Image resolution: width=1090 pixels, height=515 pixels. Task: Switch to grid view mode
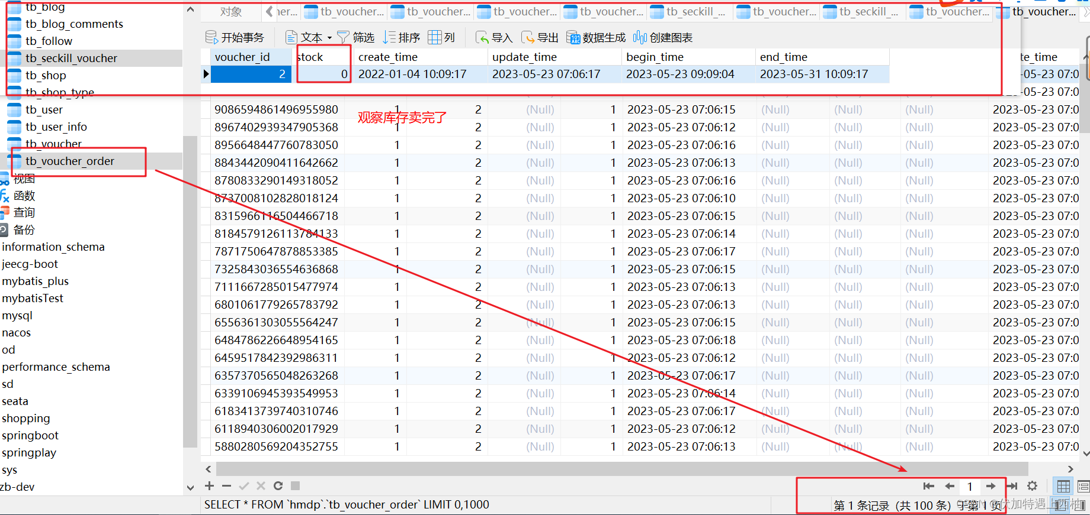tap(1063, 487)
